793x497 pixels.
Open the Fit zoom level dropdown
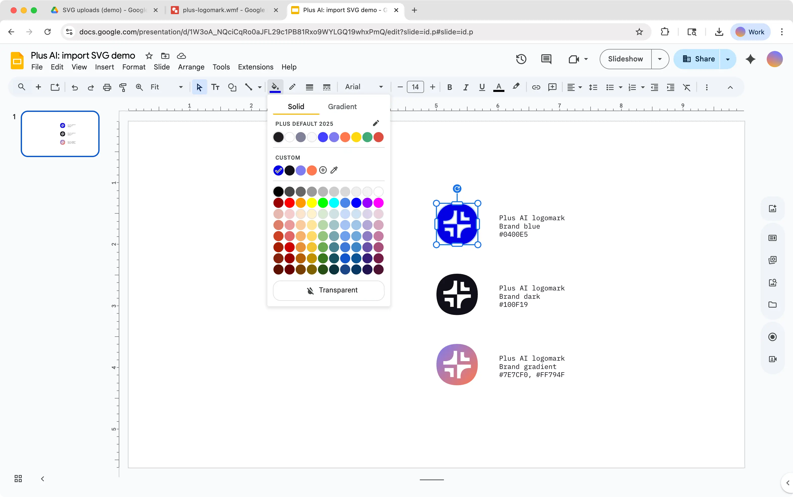tap(167, 87)
